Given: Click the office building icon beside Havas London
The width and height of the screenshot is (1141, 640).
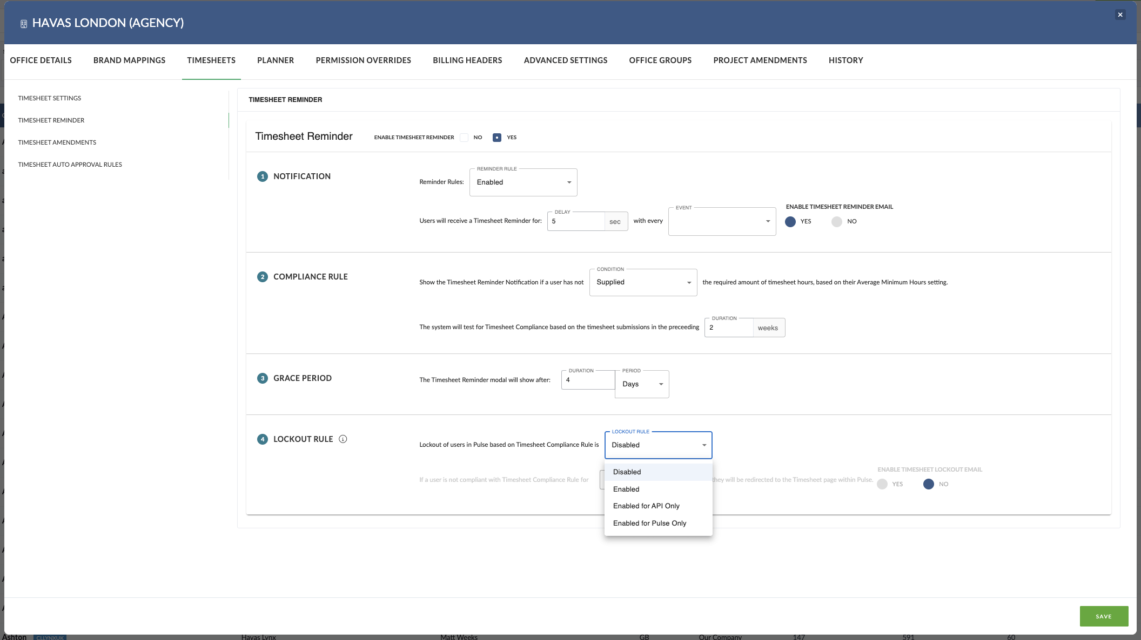Looking at the screenshot, I should point(24,24).
